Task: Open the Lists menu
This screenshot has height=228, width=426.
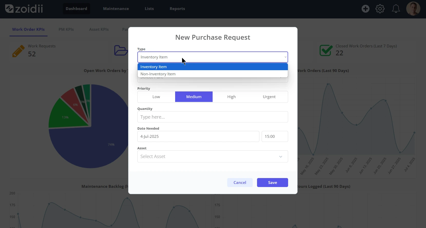Action: point(149,9)
